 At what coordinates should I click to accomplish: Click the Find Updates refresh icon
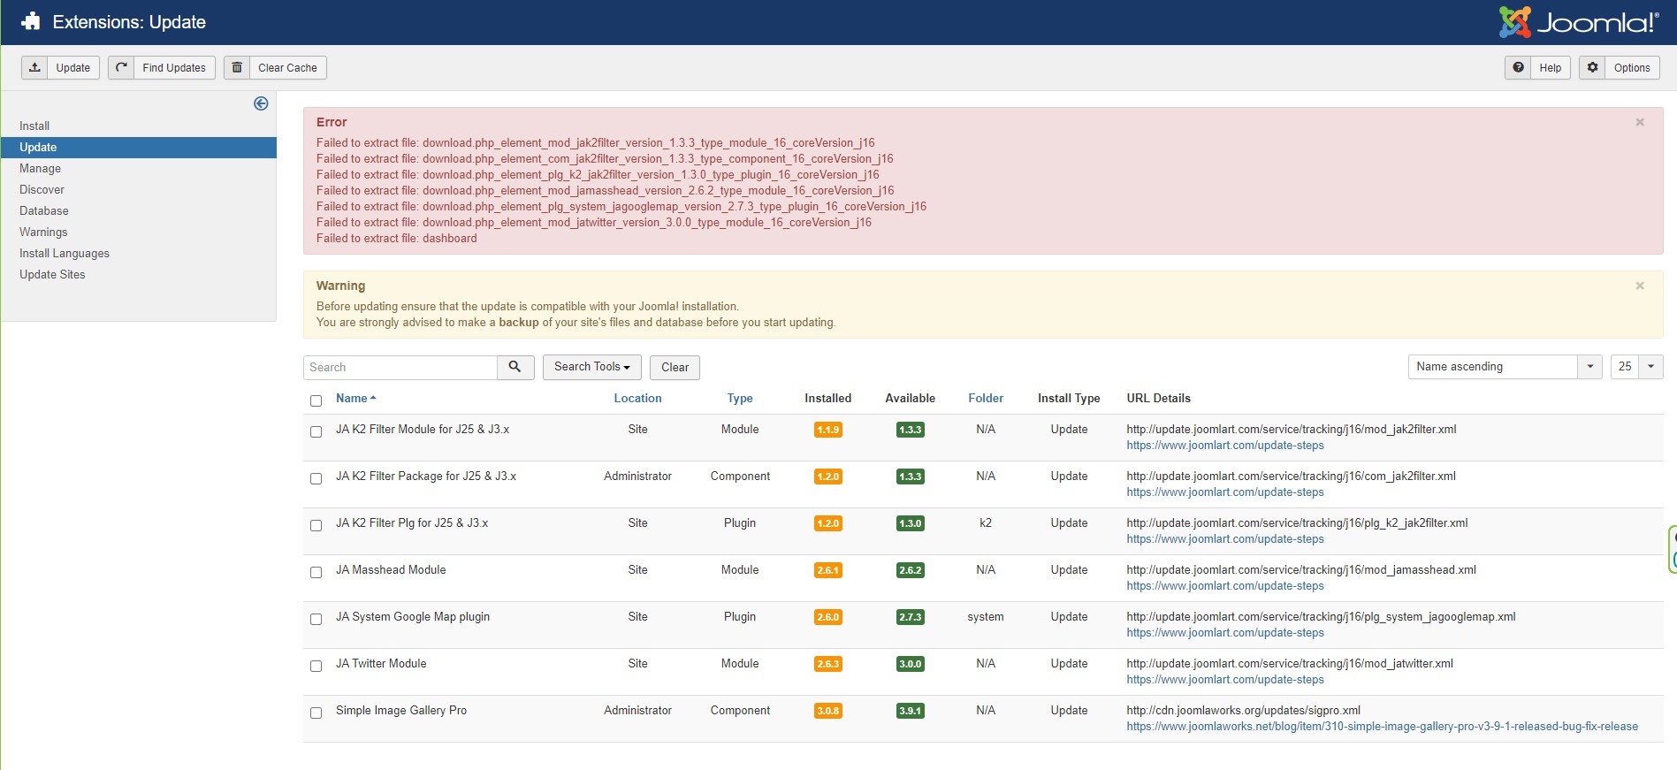tap(122, 68)
